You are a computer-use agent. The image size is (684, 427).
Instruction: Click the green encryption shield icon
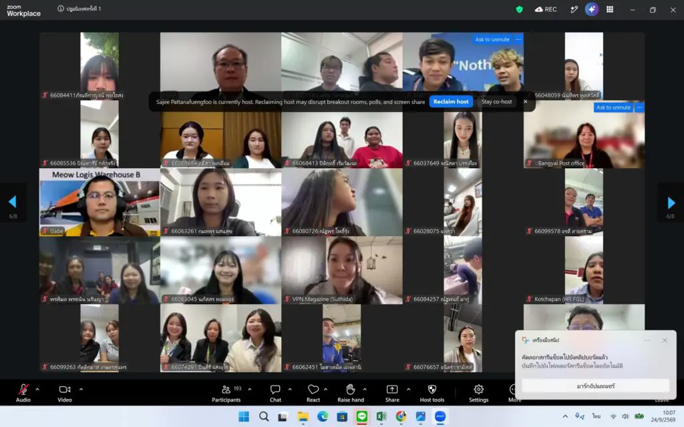point(519,9)
